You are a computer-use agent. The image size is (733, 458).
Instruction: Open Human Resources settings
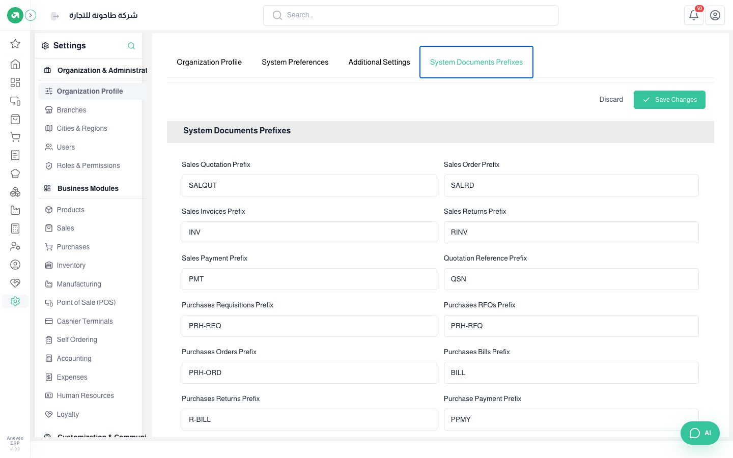pos(92,395)
